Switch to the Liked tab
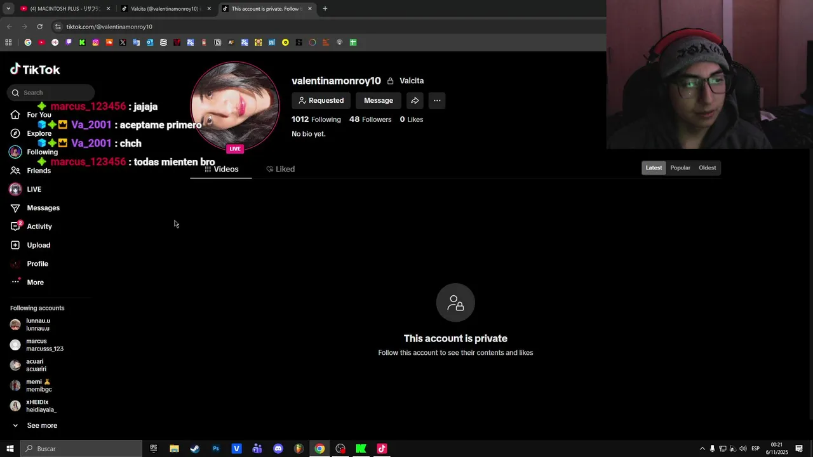The width and height of the screenshot is (813, 457). tap(280, 169)
